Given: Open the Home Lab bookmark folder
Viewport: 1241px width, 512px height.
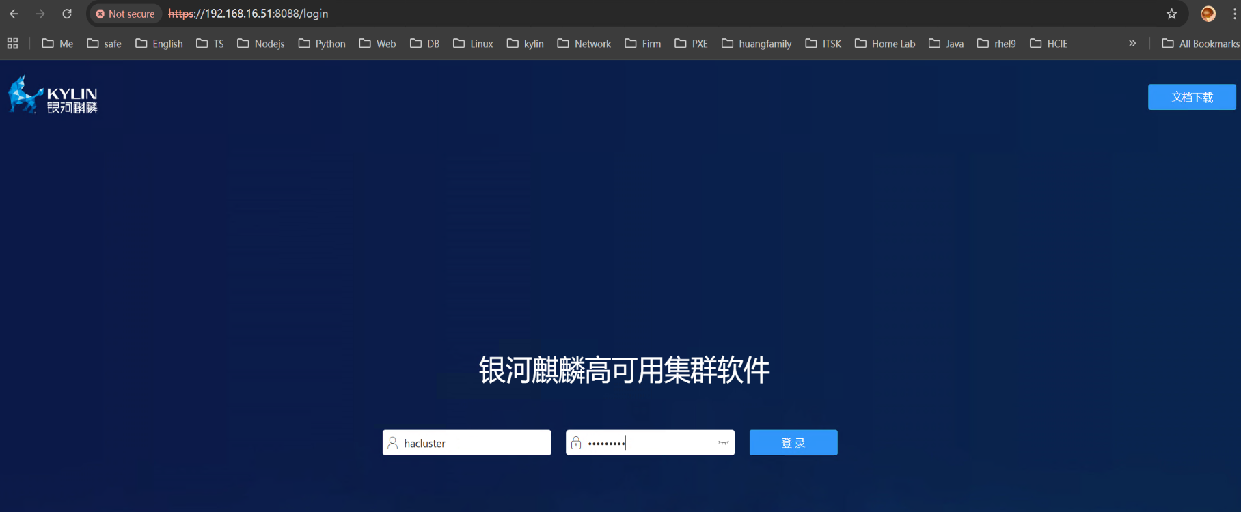Looking at the screenshot, I should pyautogui.click(x=885, y=44).
